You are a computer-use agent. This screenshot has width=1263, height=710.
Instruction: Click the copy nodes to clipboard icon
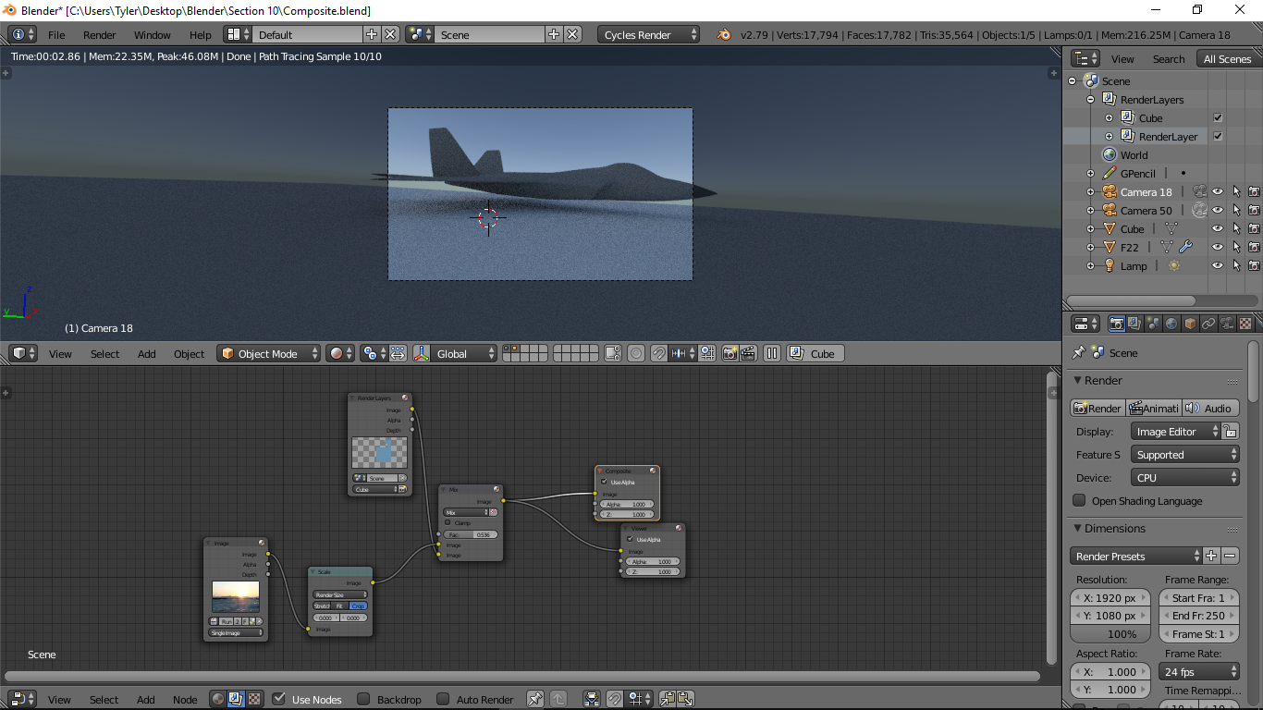(667, 699)
